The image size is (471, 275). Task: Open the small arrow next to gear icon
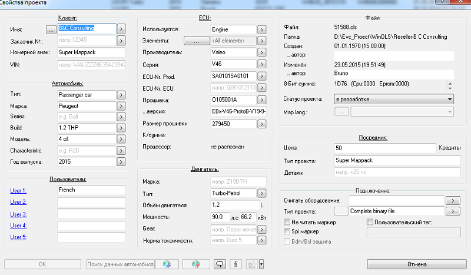pos(261,264)
